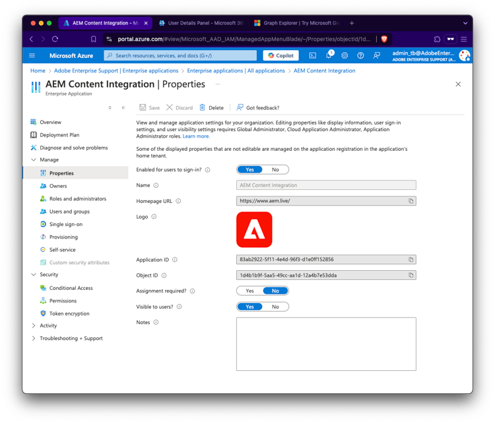This screenshot has width=495, height=423.
Task: Click Got feedback? button
Action: coord(257,107)
